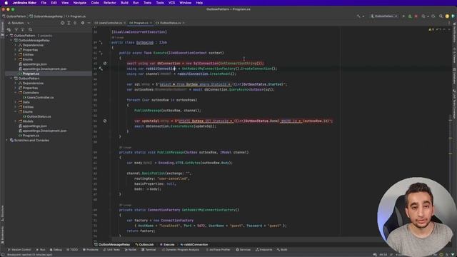
Task: Open the Build menu
Action: (x=124, y=3)
